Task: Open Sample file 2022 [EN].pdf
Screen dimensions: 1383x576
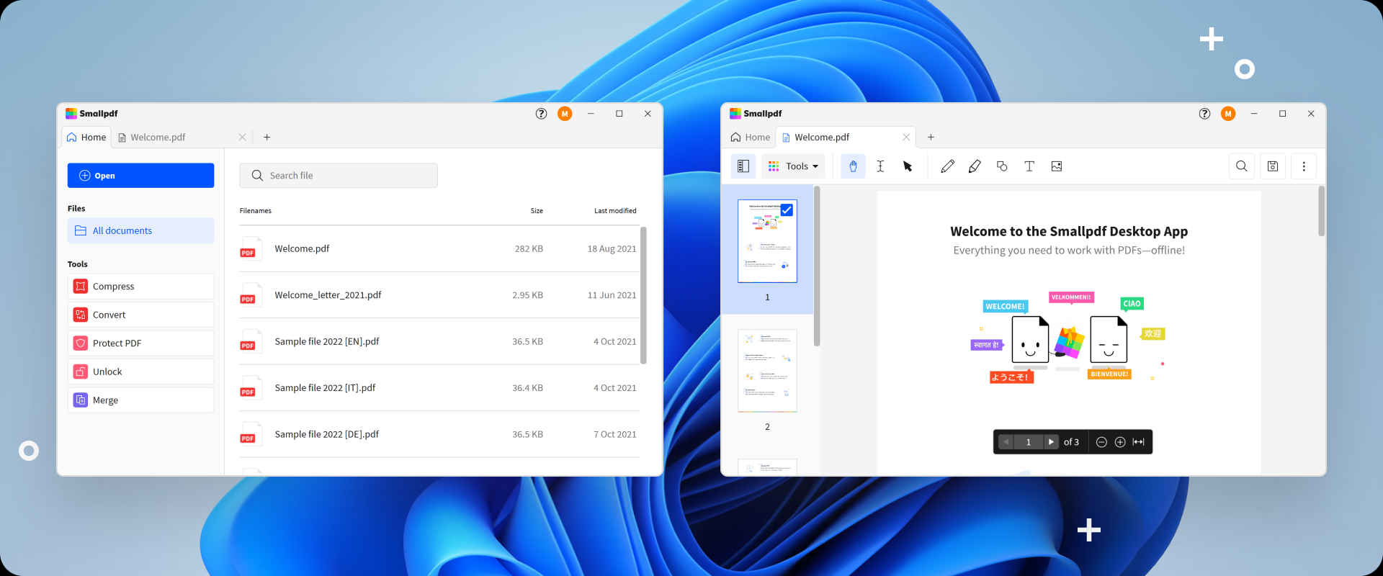Action: pyautogui.click(x=439, y=341)
